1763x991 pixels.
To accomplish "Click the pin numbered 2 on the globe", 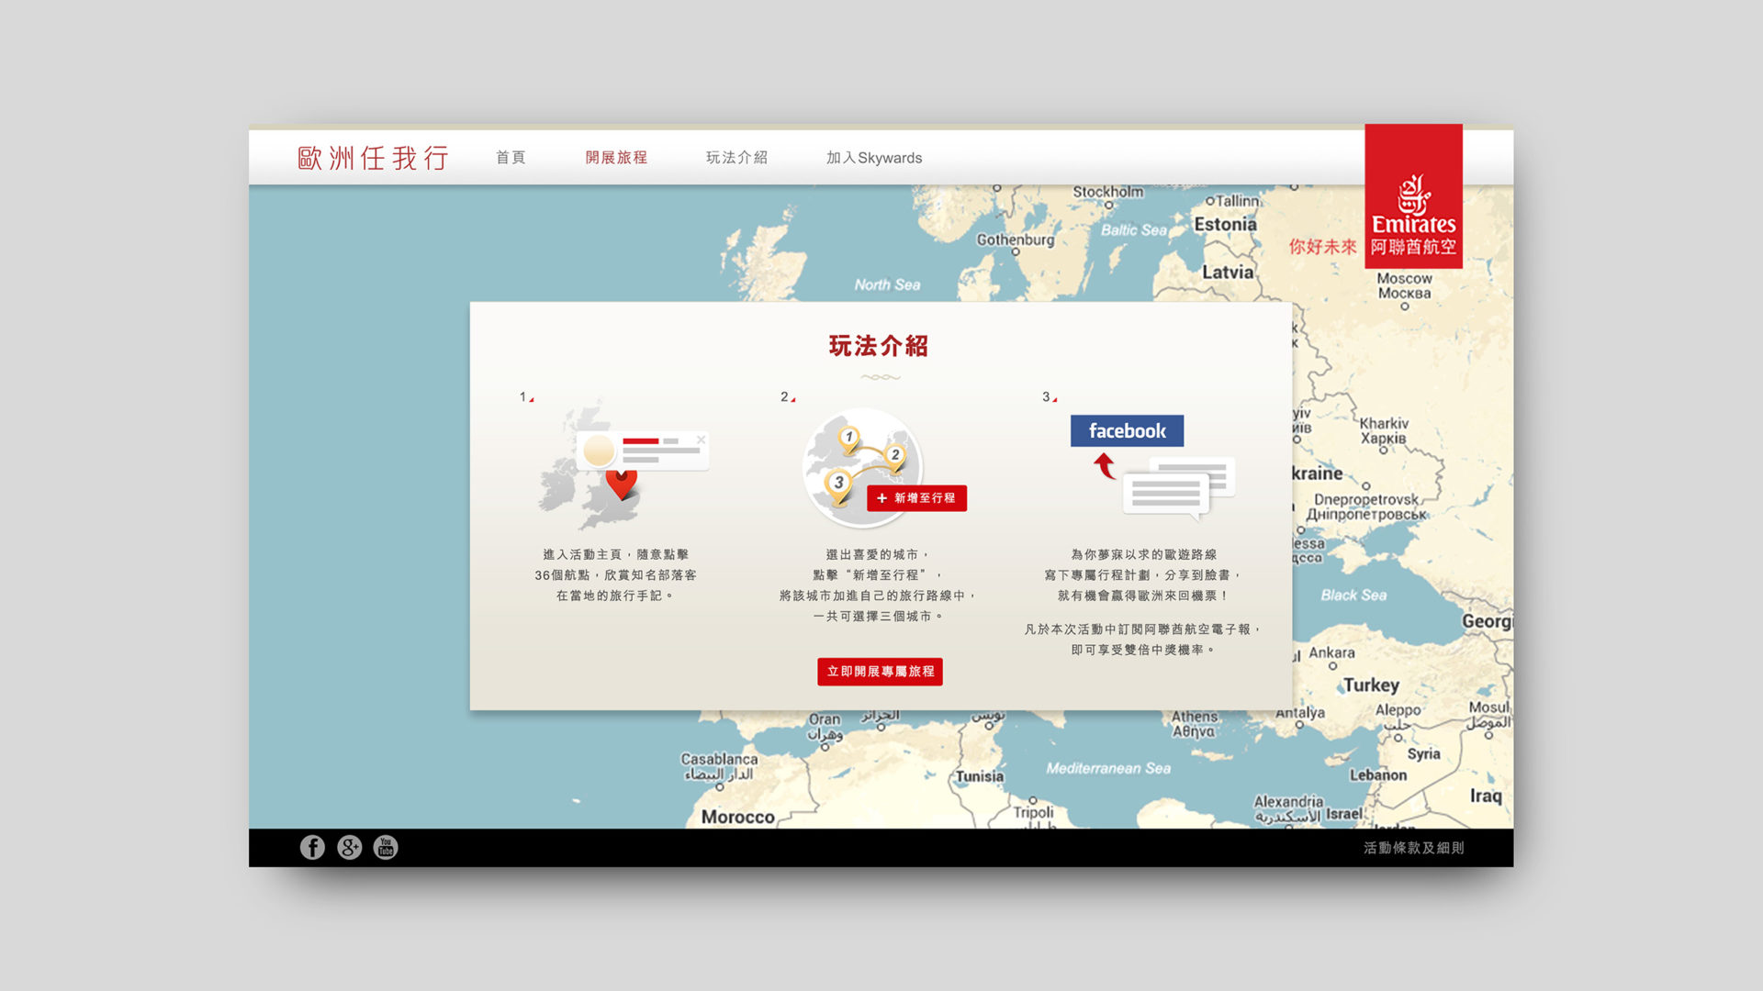I will [x=895, y=458].
